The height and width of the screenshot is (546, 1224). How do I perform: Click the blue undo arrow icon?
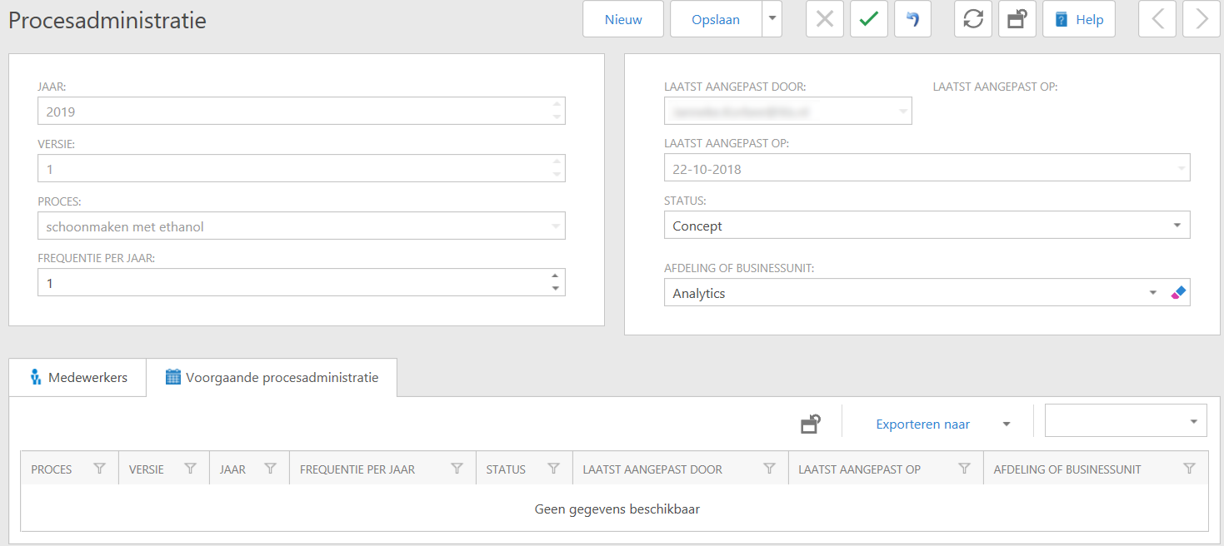tap(912, 19)
